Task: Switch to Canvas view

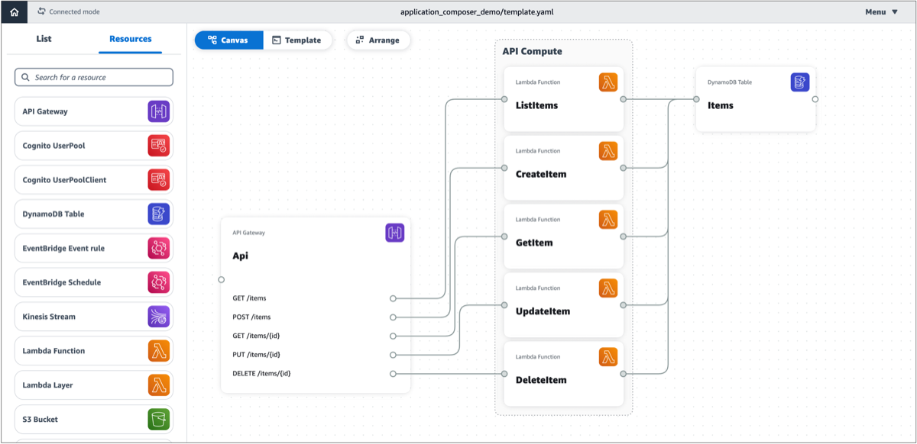Action: pyautogui.click(x=228, y=40)
